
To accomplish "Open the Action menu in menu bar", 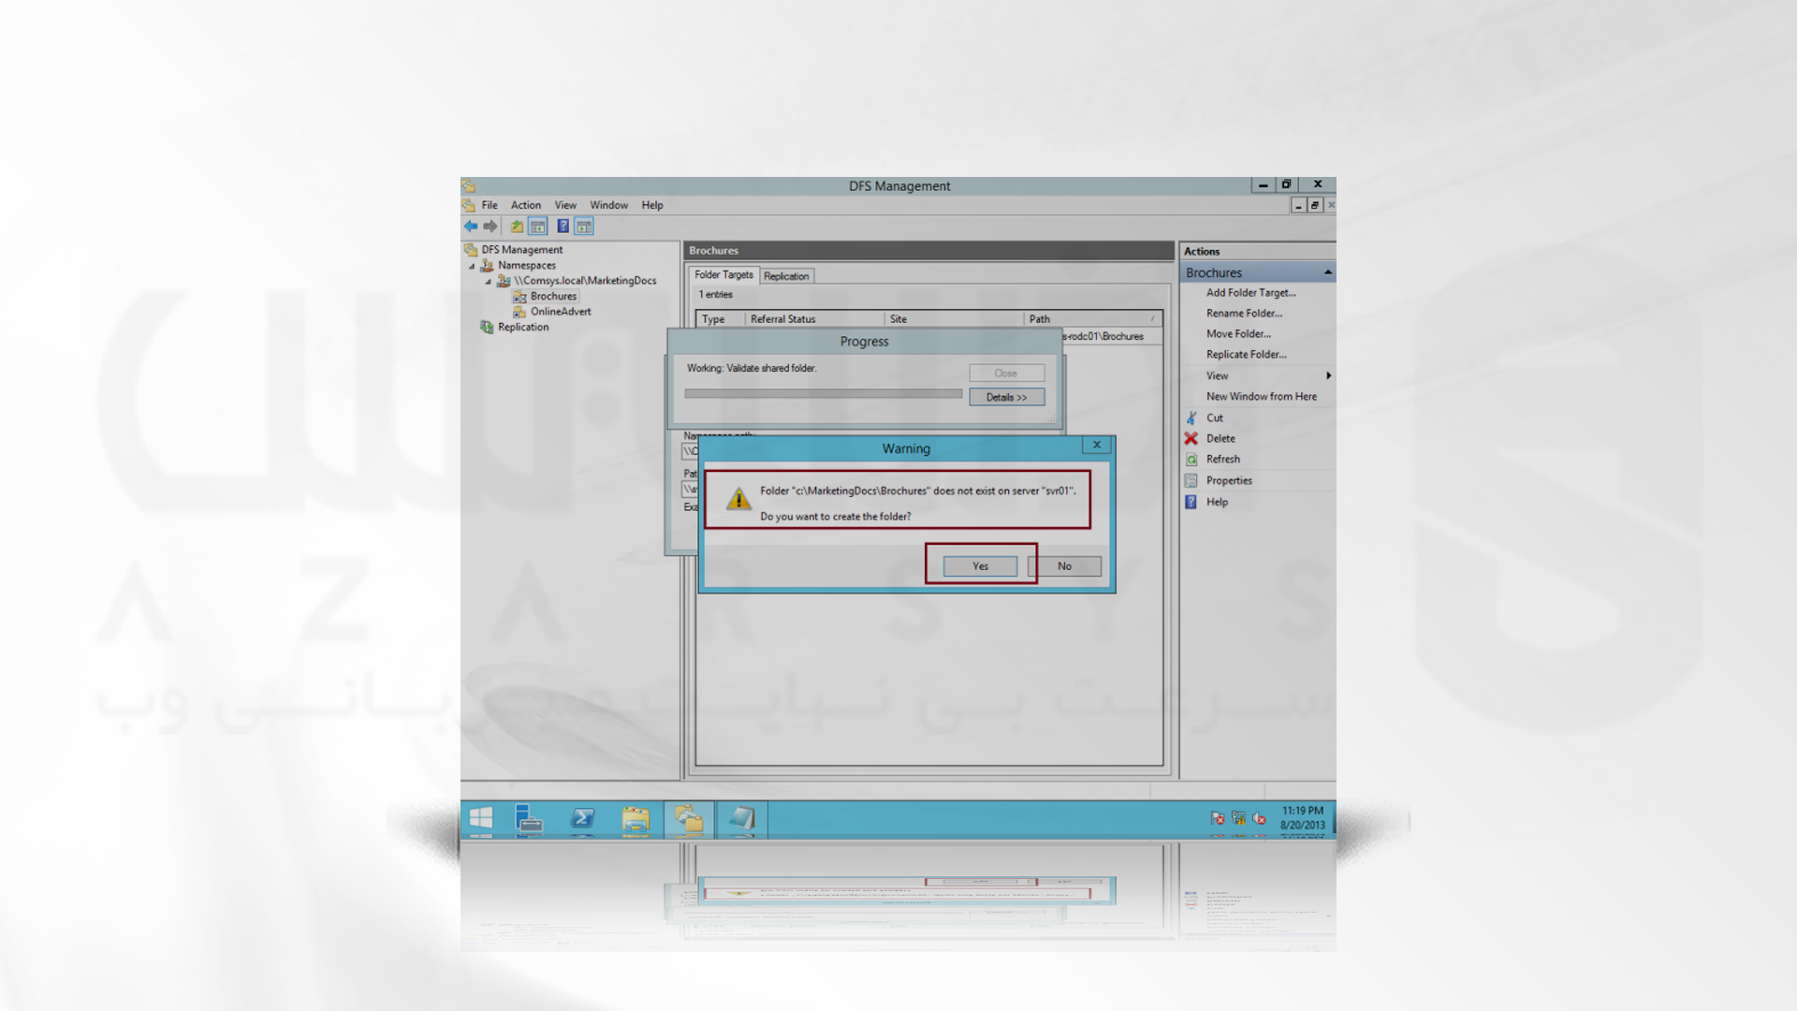I will 524,205.
